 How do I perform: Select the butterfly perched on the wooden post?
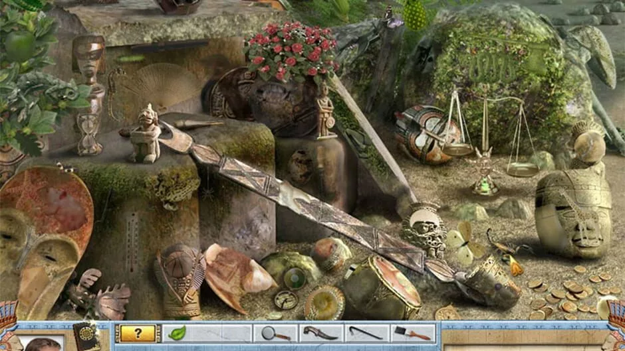[392, 18]
